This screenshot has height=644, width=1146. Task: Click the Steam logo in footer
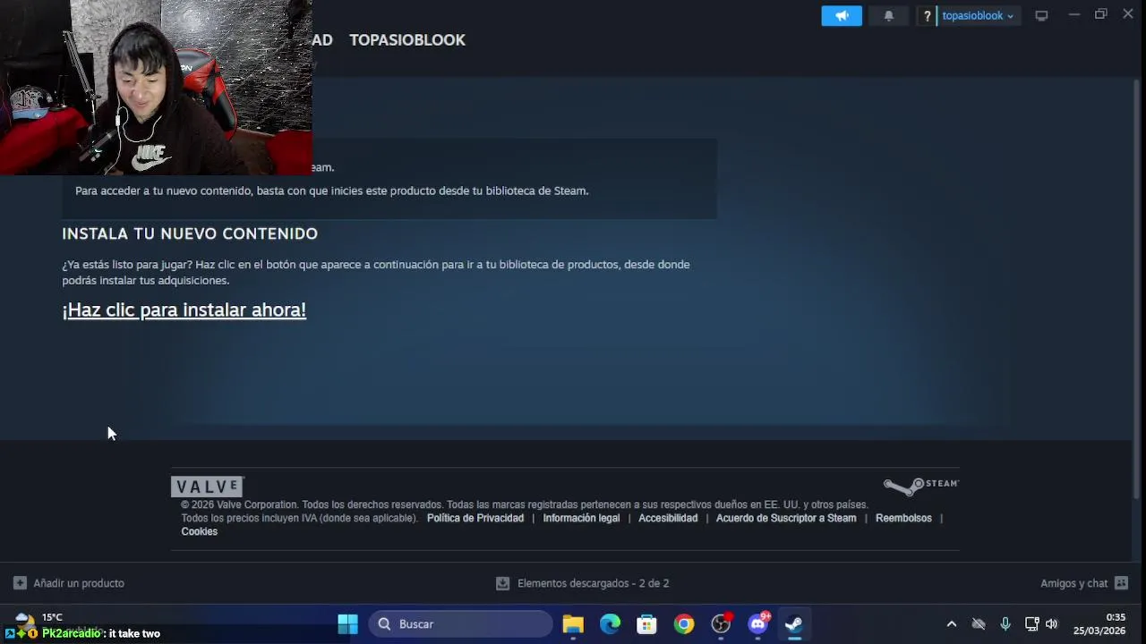(x=920, y=486)
